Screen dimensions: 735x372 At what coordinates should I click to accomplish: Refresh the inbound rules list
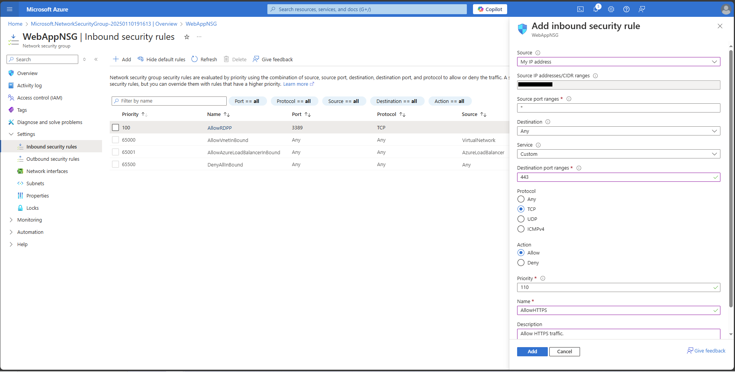pos(204,59)
